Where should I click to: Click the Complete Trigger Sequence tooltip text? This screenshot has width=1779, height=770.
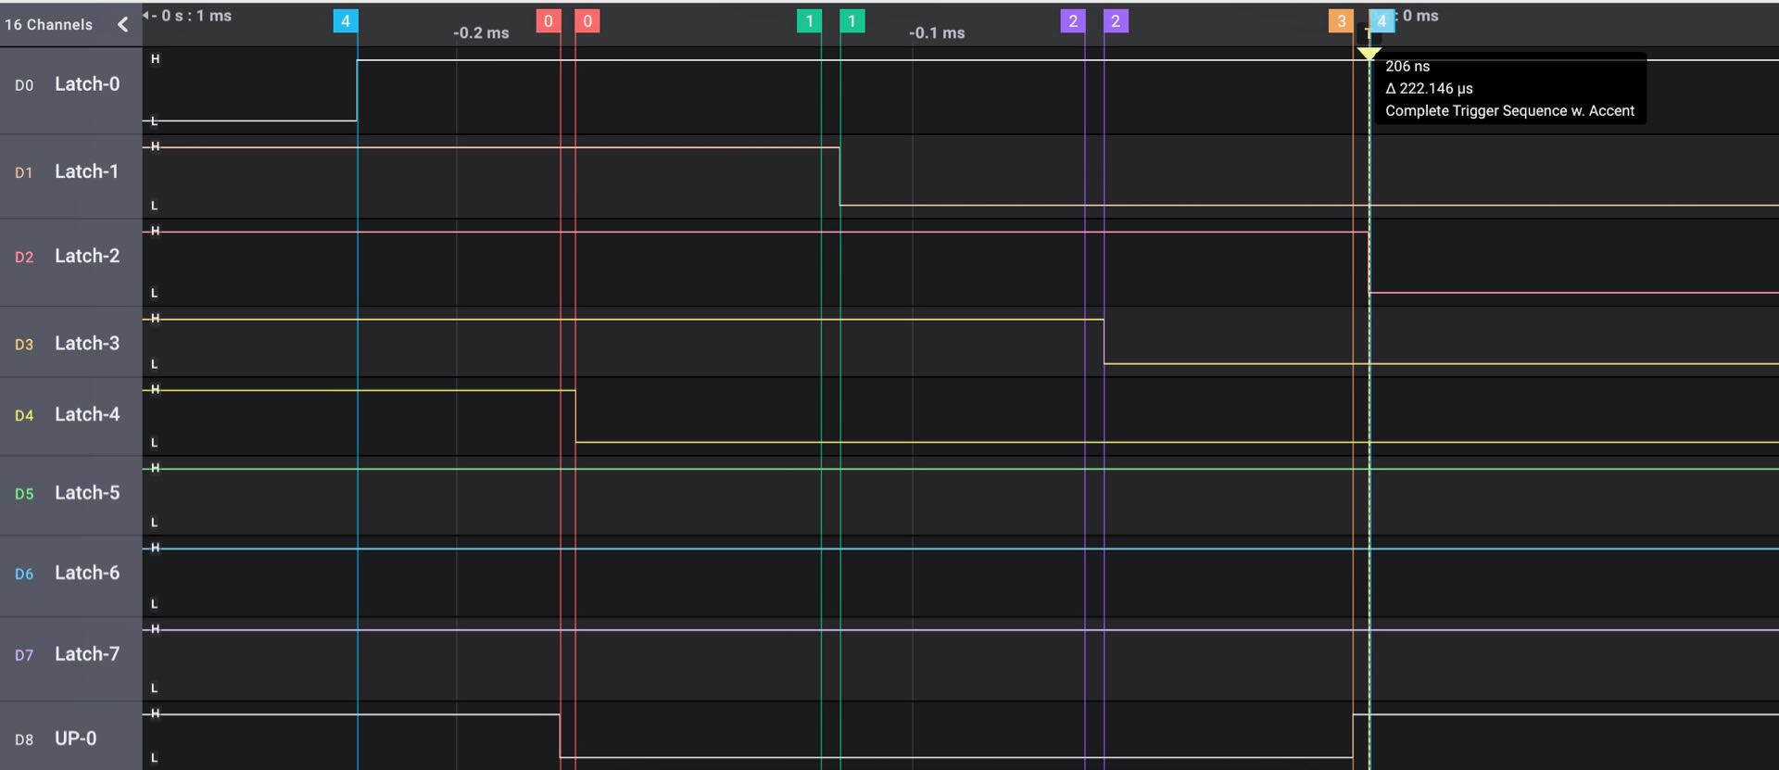click(x=1509, y=111)
